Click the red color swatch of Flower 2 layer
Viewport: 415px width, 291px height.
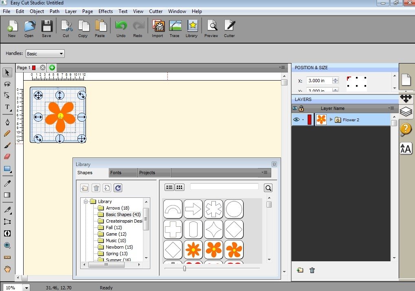pyautogui.click(x=310, y=120)
